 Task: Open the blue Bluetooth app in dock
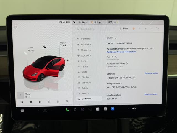click(113, 109)
